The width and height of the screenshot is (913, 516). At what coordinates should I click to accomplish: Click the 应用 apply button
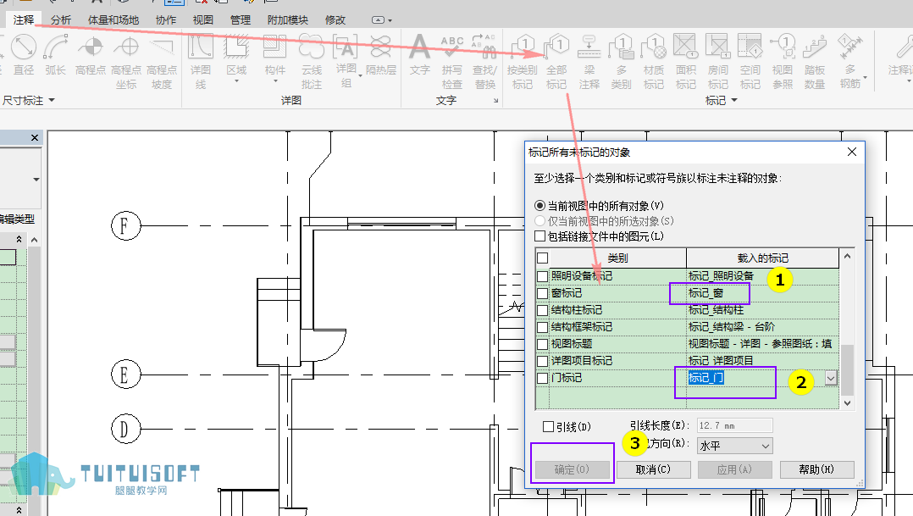[735, 469]
